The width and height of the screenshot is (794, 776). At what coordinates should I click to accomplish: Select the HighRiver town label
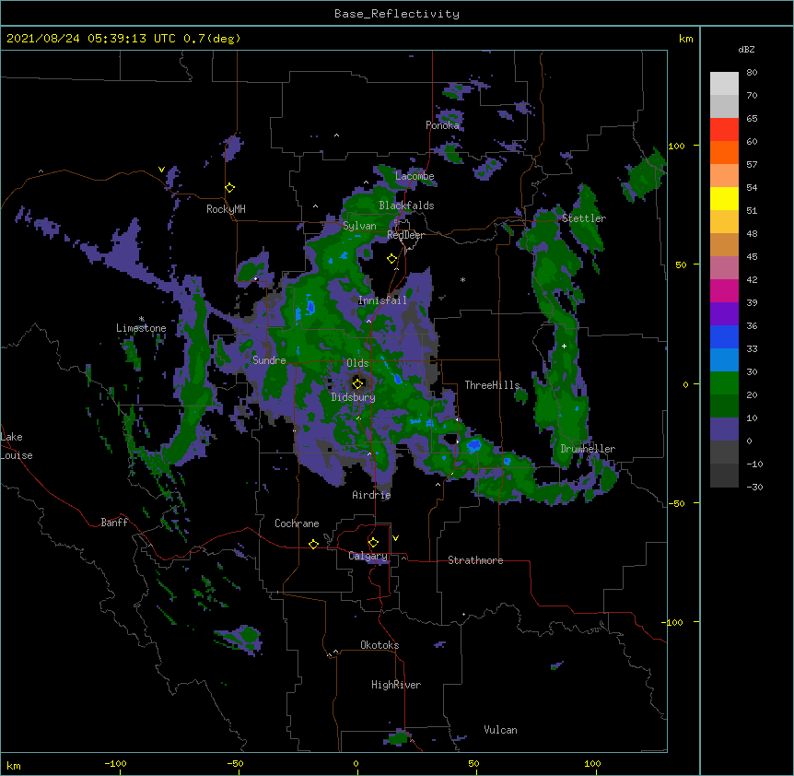396,685
